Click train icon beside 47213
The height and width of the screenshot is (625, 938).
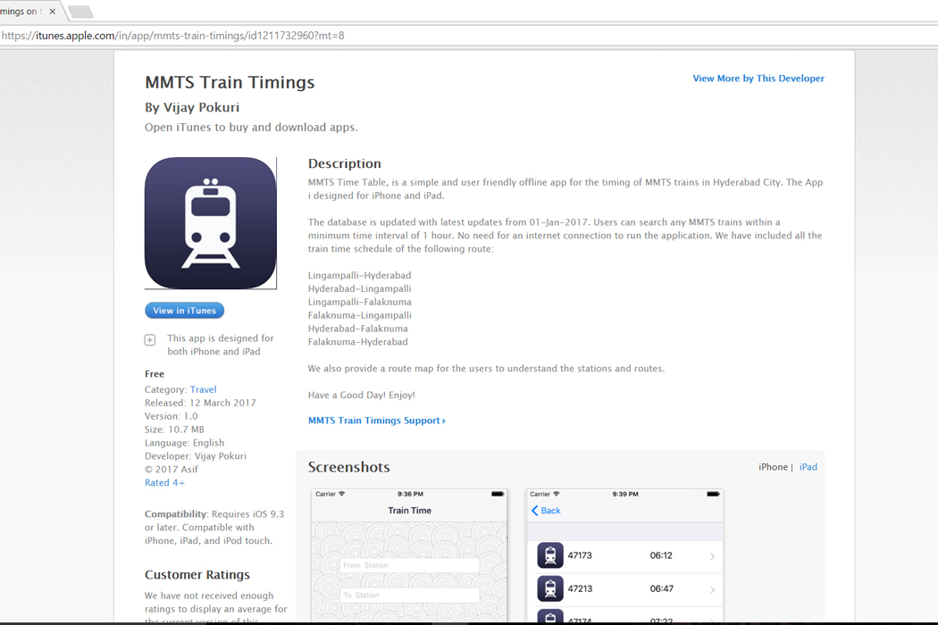(x=550, y=588)
